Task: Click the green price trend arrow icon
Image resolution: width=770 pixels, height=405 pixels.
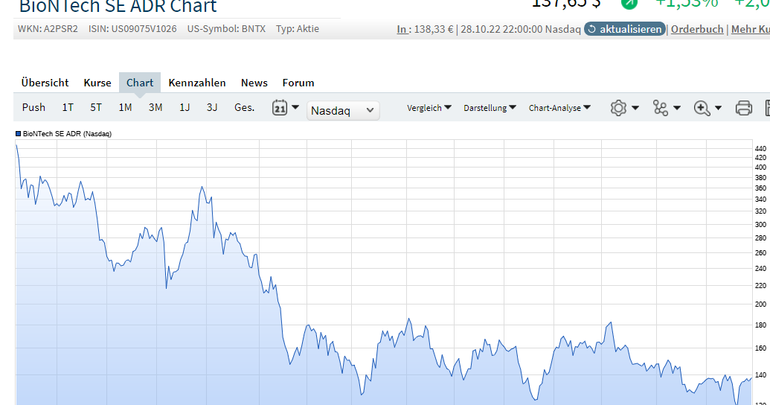Action: point(629,3)
